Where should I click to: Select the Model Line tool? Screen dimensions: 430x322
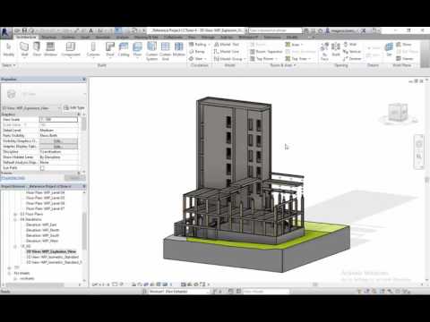(227, 52)
